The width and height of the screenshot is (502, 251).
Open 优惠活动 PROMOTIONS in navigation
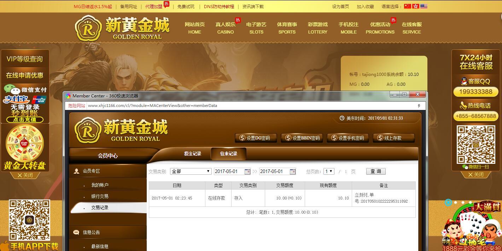(x=380, y=28)
